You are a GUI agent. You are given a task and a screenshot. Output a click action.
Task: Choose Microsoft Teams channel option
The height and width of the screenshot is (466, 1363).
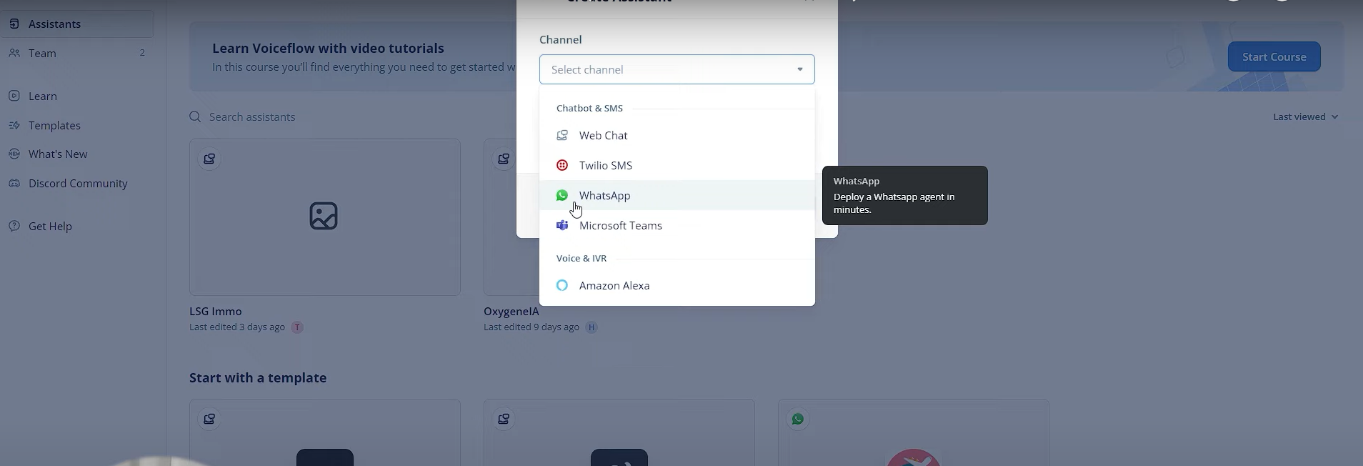tap(676, 225)
